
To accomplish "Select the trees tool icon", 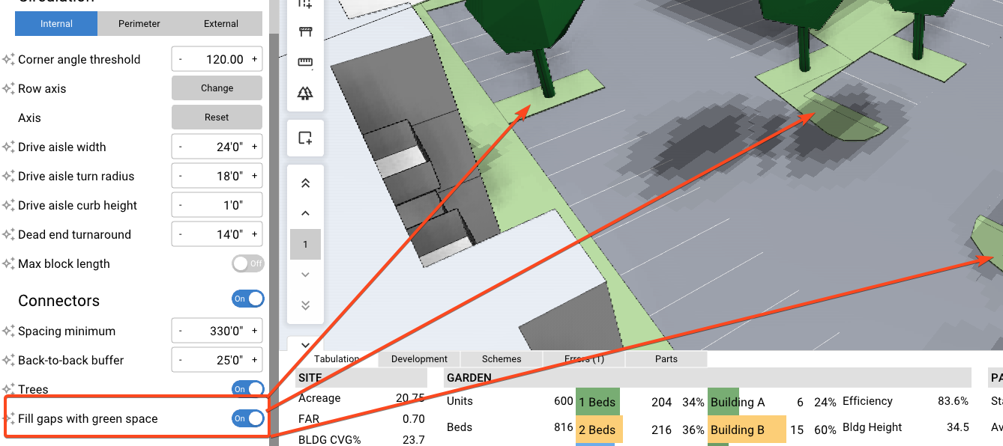I will coord(305,94).
